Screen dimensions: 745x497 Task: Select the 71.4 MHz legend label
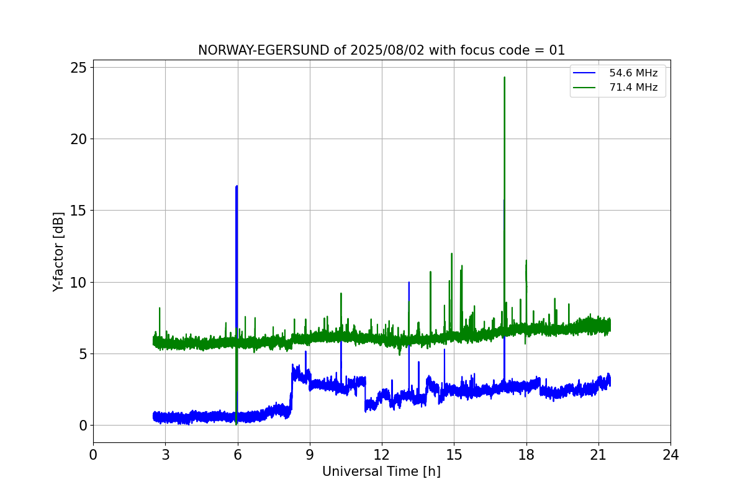pos(633,88)
